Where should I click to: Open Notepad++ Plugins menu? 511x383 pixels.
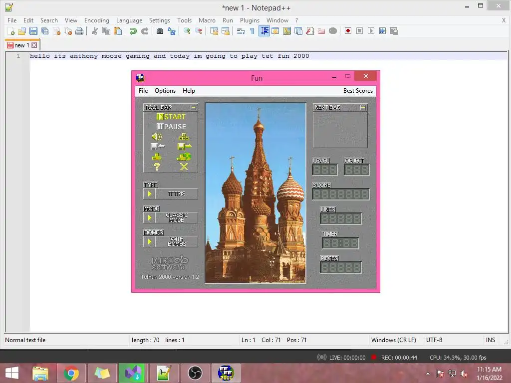pyautogui.click(x=250, y=20)
